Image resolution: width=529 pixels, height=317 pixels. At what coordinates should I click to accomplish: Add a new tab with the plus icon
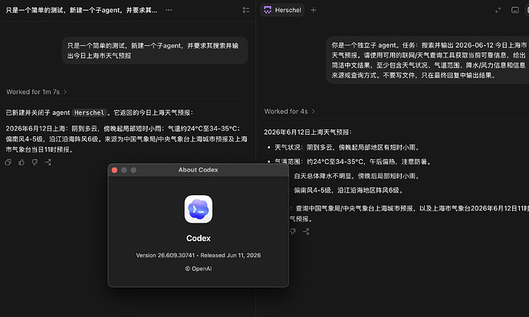point(314,10)
